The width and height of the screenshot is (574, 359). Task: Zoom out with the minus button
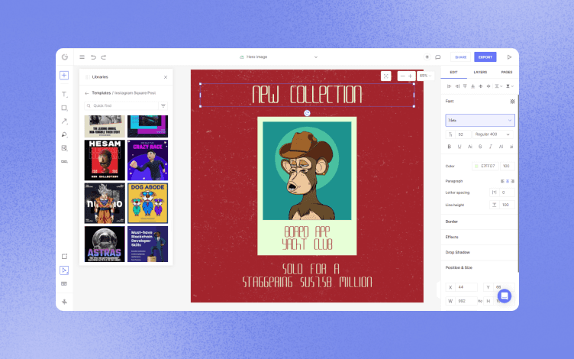pyautogui.click(x=402, y=76)
